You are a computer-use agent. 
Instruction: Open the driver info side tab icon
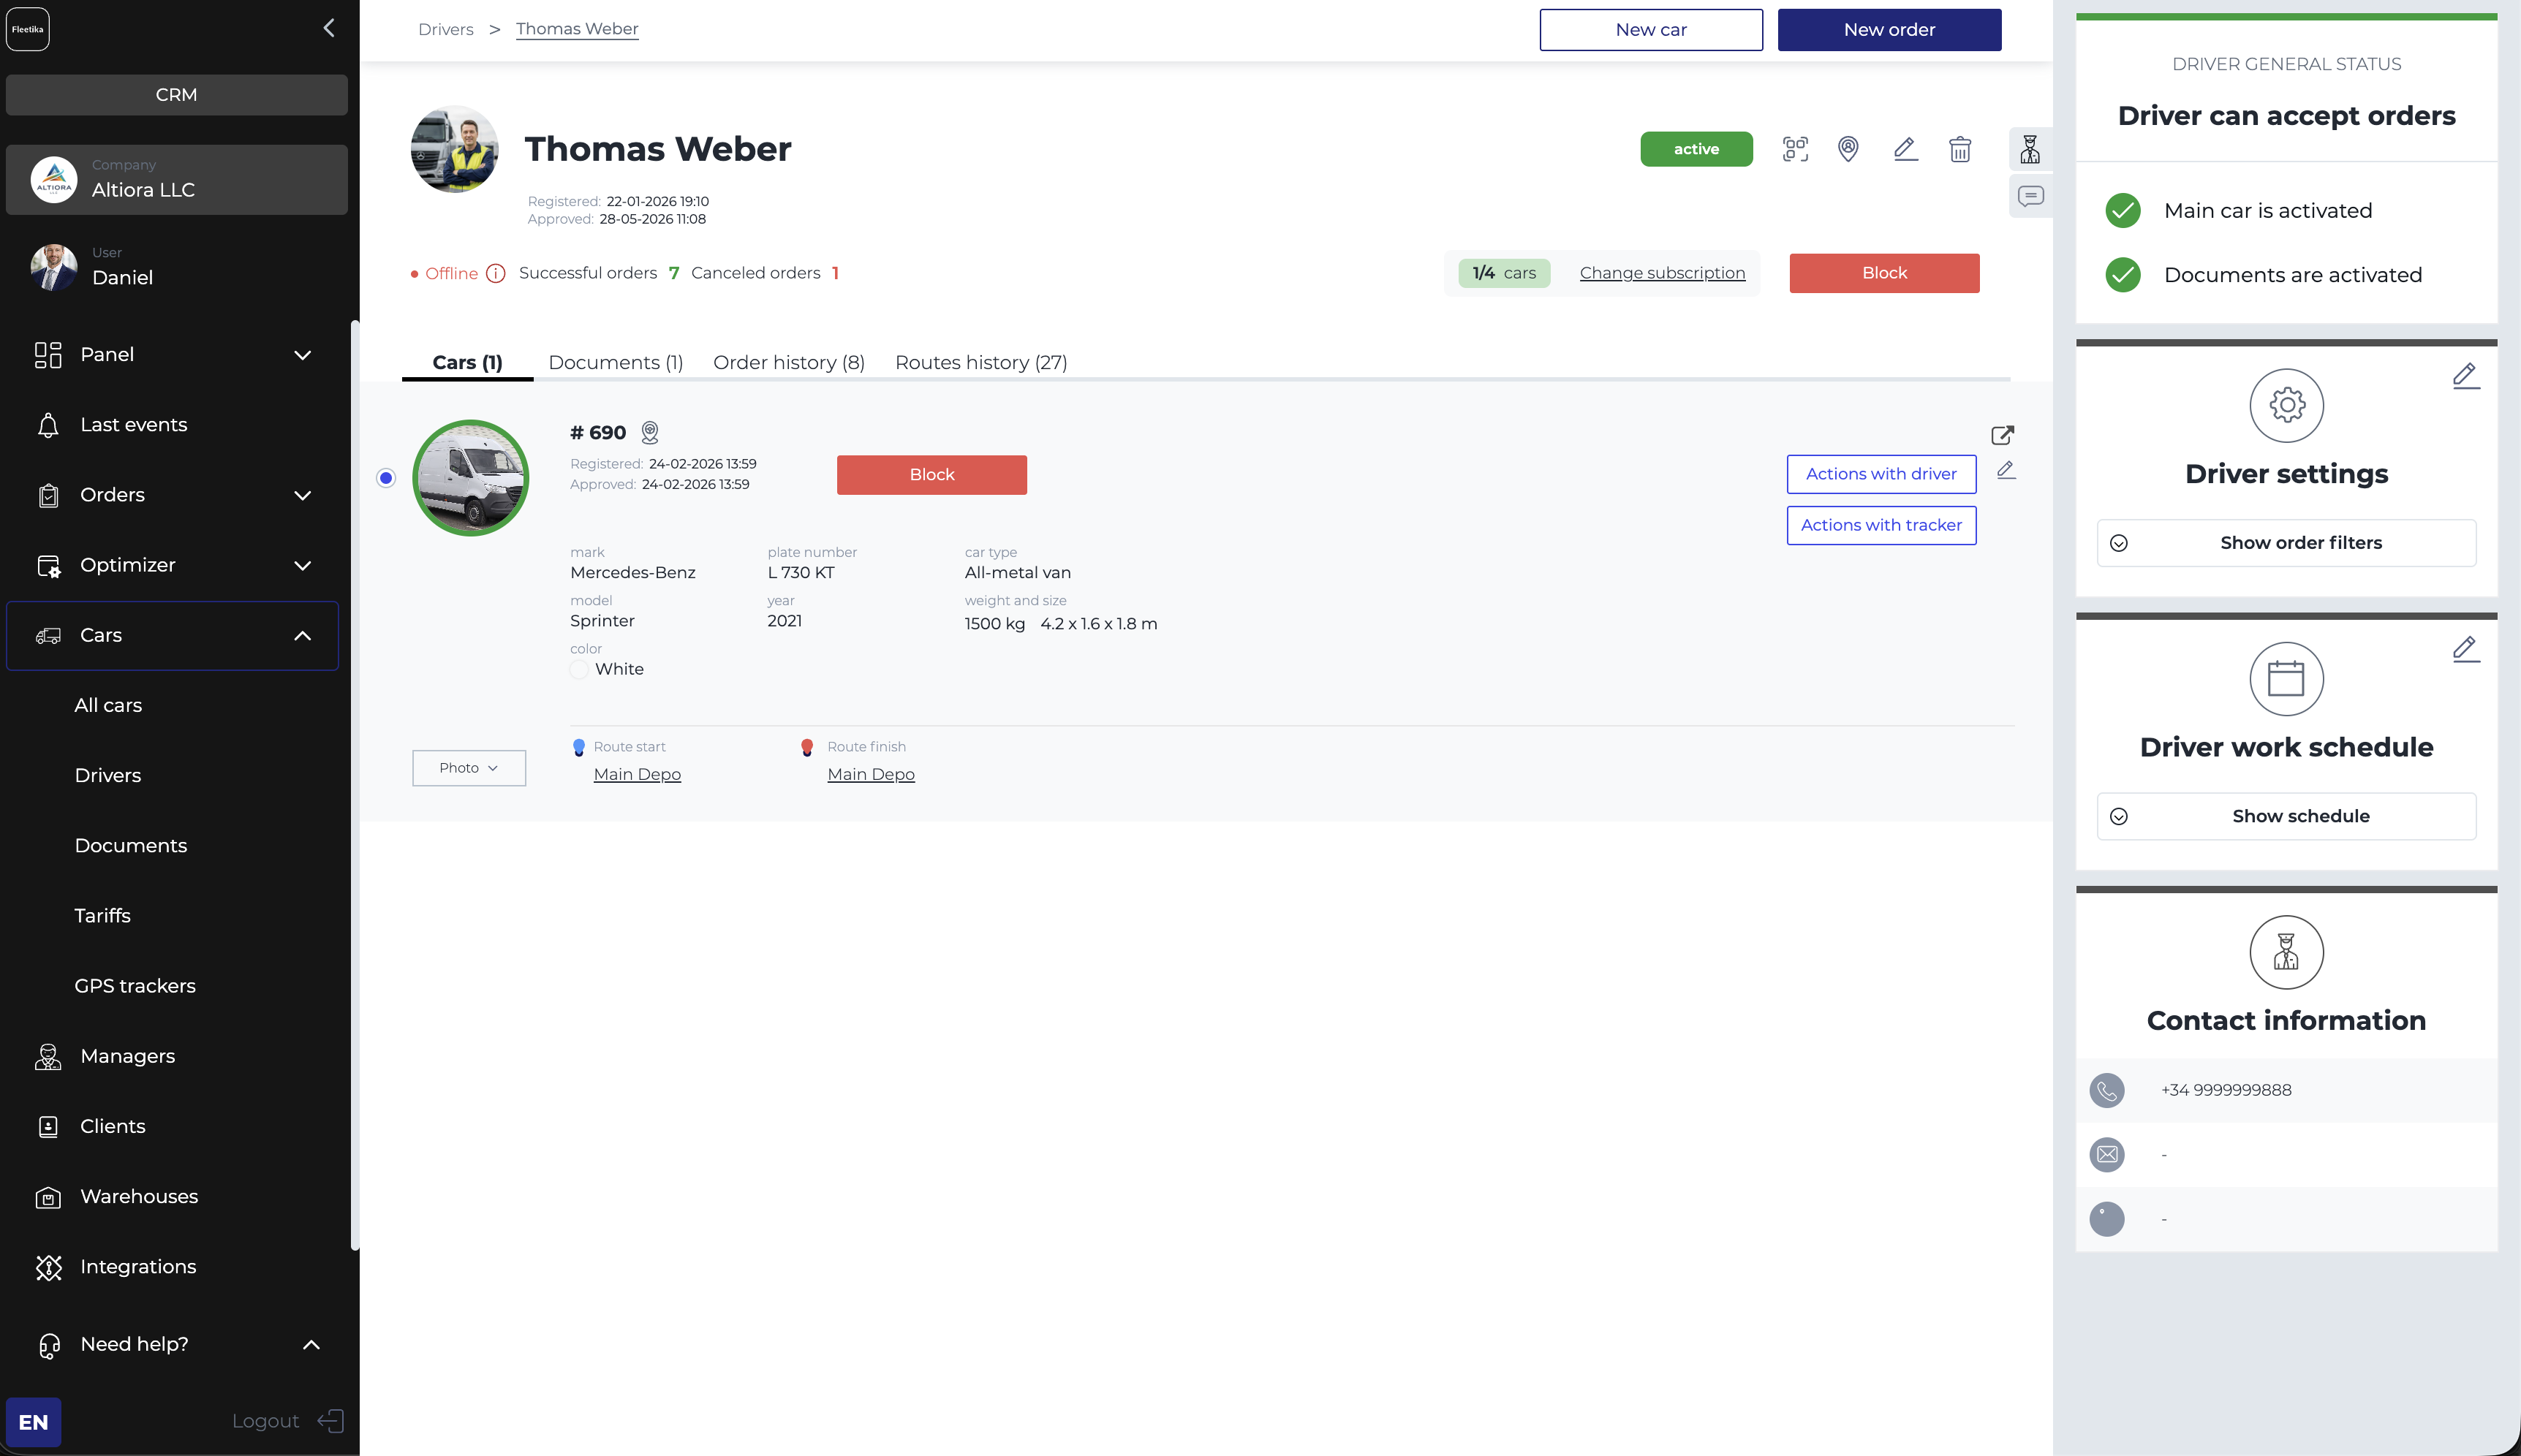tap(2030, 149)
